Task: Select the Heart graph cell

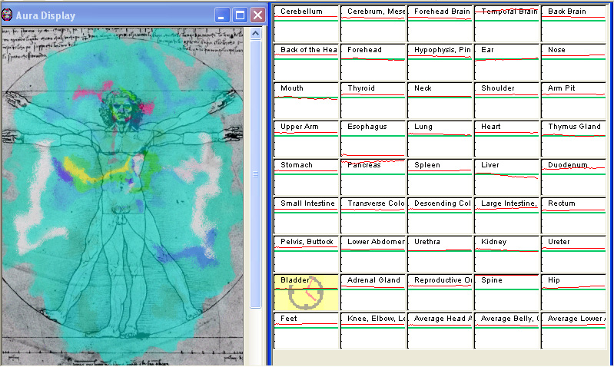Action: 506,138
